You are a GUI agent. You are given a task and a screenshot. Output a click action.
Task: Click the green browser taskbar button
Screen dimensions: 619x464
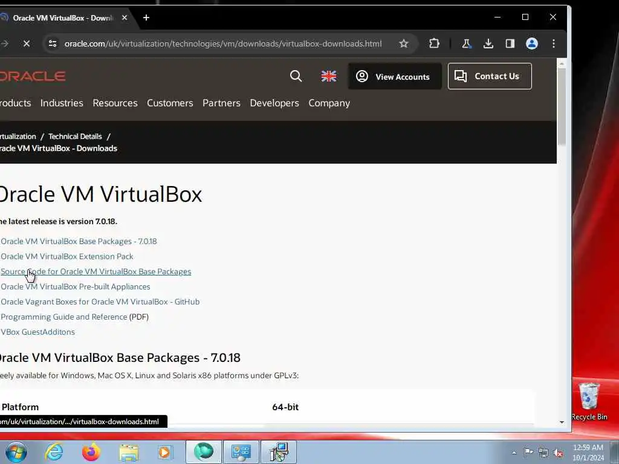(204, 452)
